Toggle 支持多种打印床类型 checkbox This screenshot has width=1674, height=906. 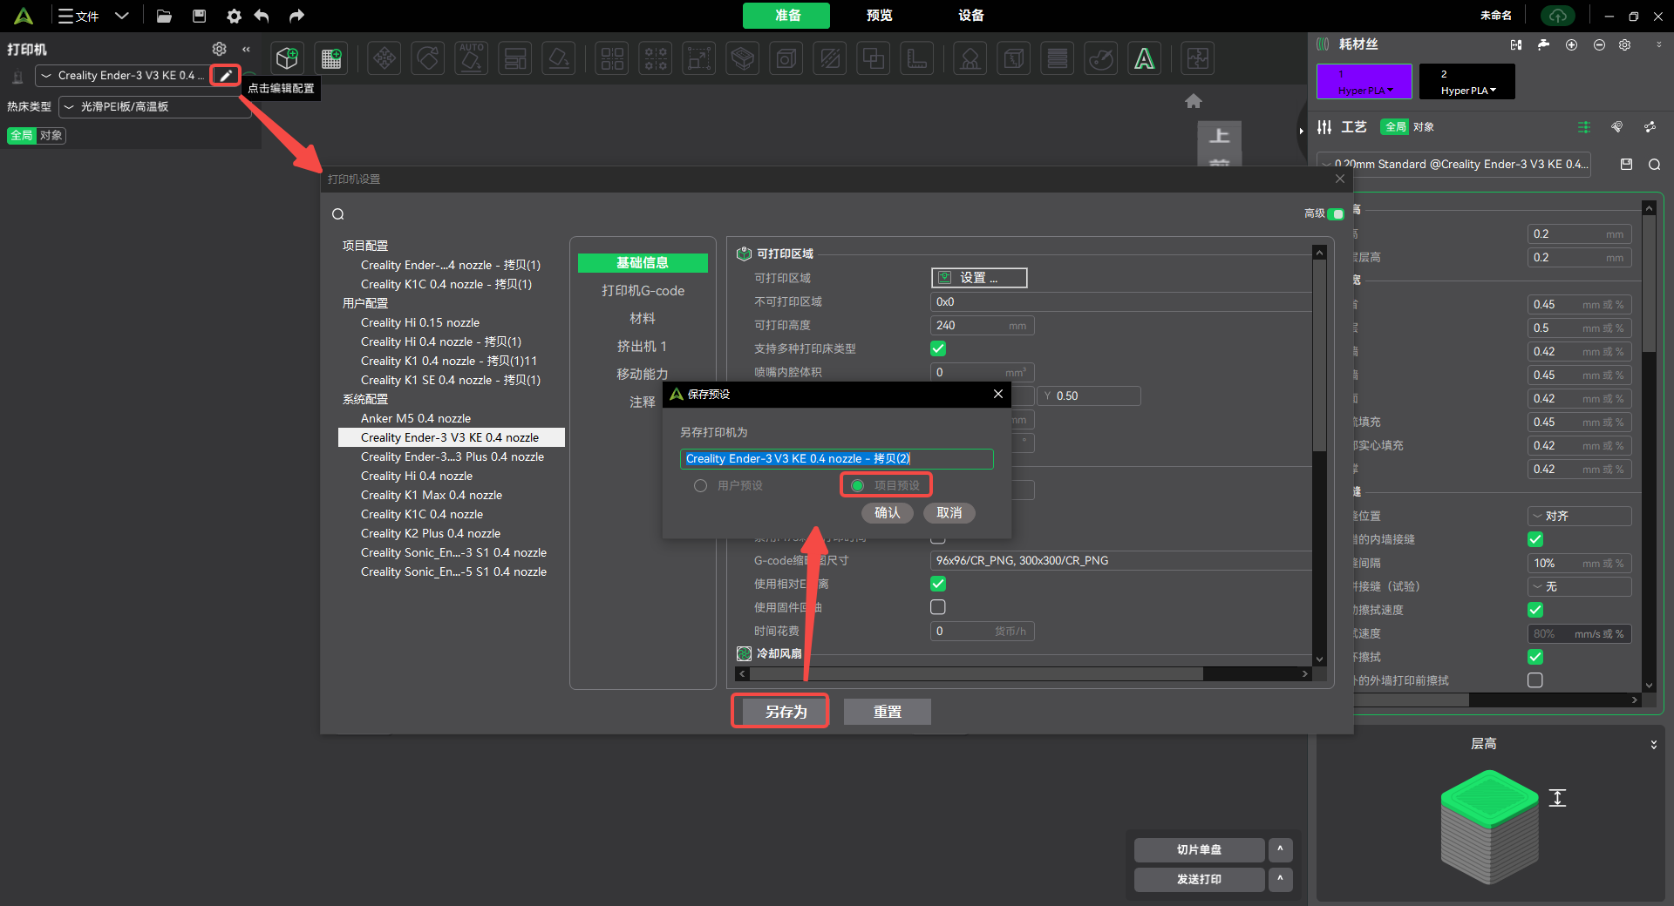pyautogui.click(x=938, y=348)
